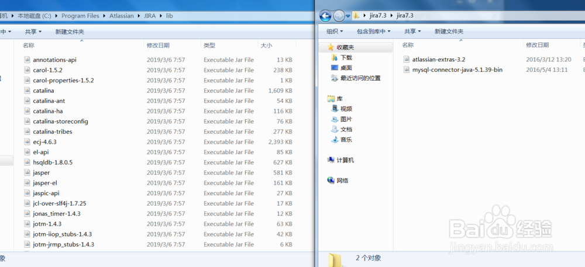Click the 2,393 KB size cell for ecj-4.6.3
The height and width of the screenshot is (267, 585).
(x=280, y=142)
